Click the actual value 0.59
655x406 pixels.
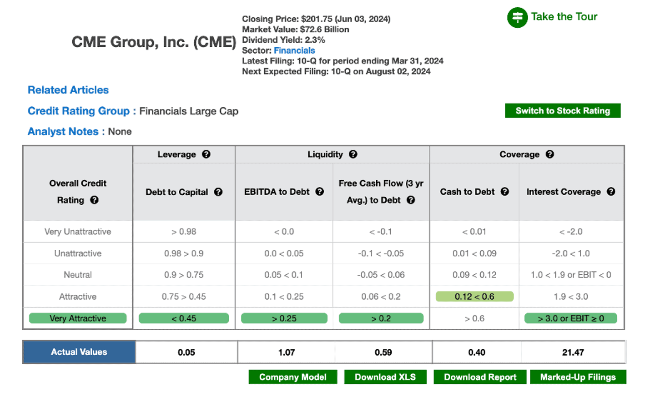coord(383,352)
